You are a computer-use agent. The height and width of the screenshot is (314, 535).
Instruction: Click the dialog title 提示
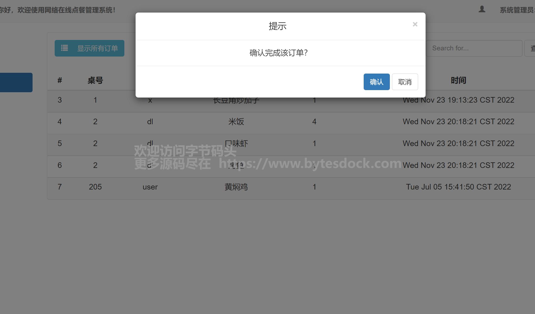tap(278, 26)
